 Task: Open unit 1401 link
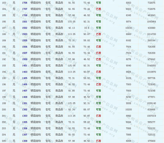[25, 66]
